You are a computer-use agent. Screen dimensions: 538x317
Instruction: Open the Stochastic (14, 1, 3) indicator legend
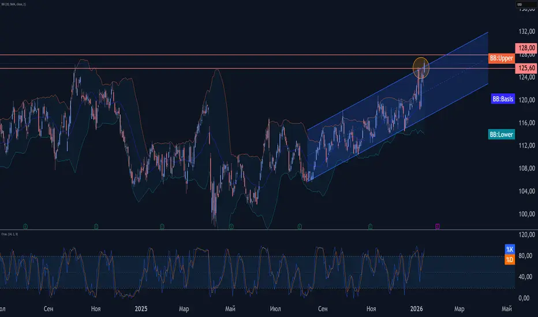click(10, 234)
